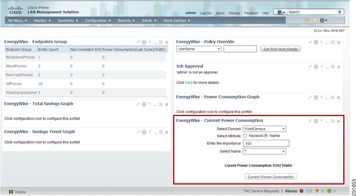Open the TAC Service Requests link

pyautogui.click(x=261, y=191)
